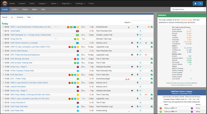Click the green 39 badge on the WBR Stampede 3.0 row
This screenshot has width=207, height=114.
click(x=77, y=35)
